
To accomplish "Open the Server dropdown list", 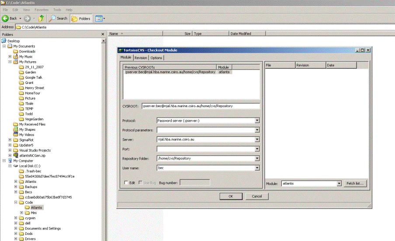I will coord(257,140).
